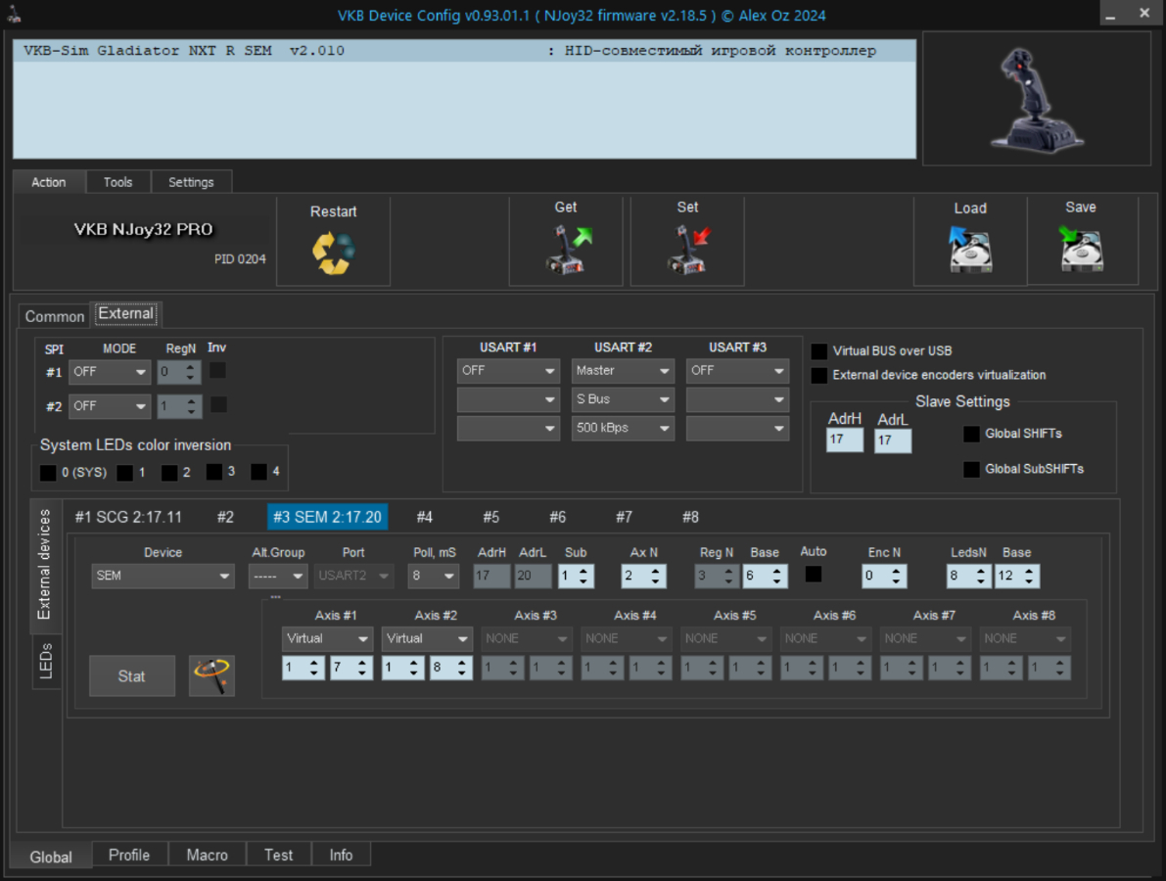Screen dimensions: 1166x881
Task: Click the Stat button
Action: (x=131, y=675)
